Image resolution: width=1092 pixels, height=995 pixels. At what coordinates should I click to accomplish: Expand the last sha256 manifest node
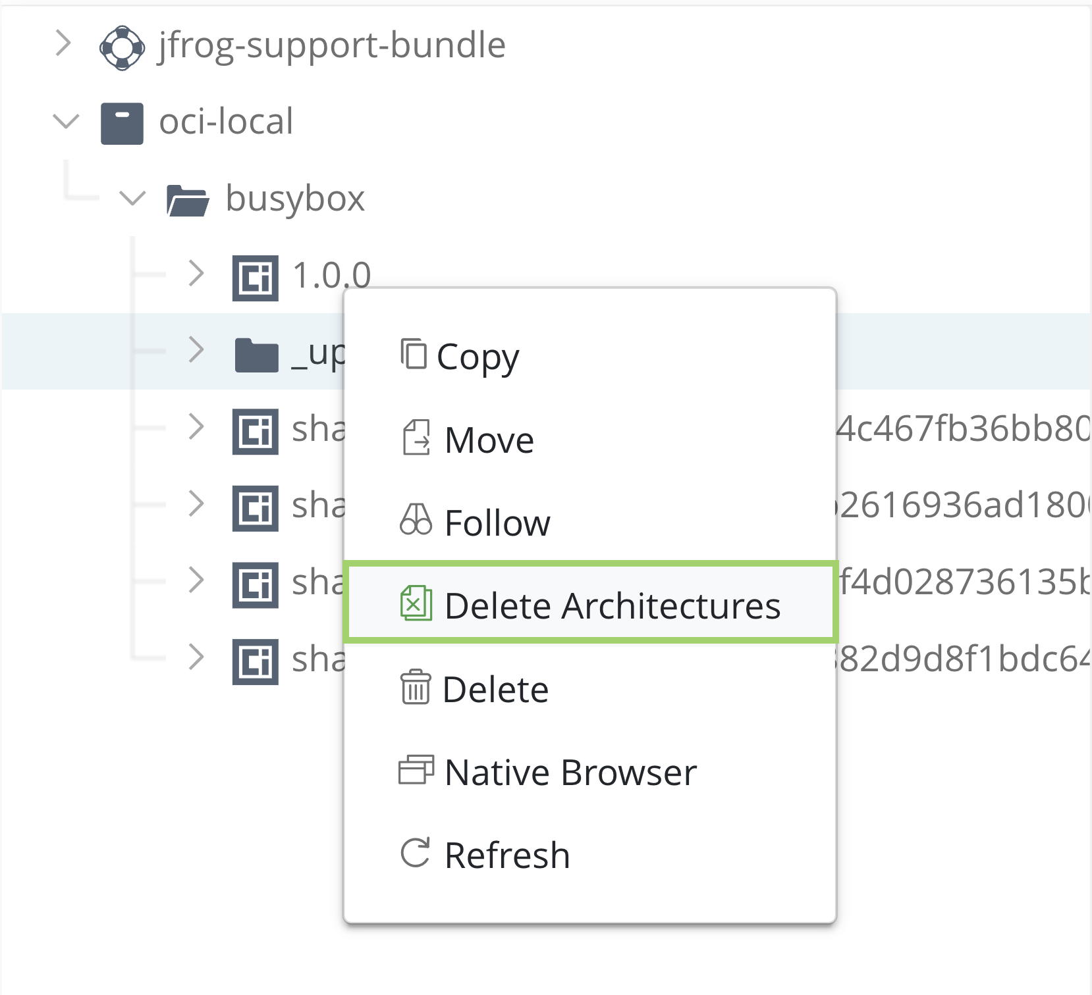(x=196, y=658)
